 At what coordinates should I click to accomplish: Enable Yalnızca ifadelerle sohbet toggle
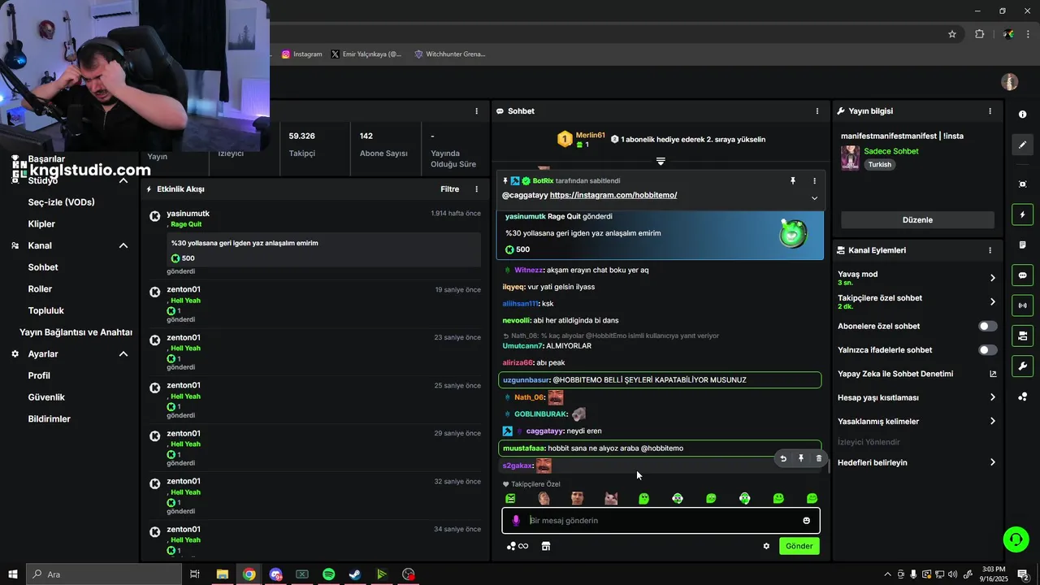987,350
